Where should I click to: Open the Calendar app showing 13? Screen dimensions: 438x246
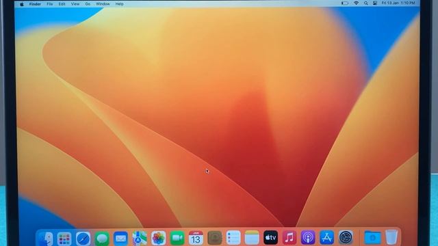[196, 238]
